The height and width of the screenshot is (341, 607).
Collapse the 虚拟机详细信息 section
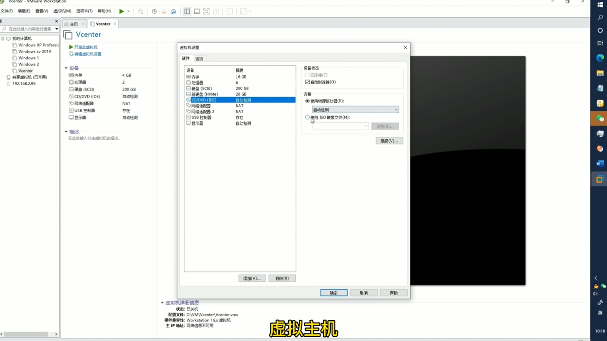(162, 303)
